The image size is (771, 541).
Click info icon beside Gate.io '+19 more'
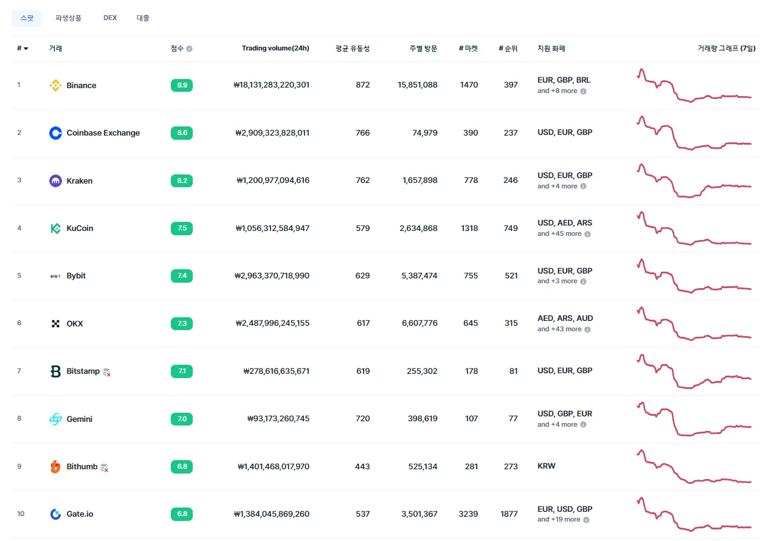[x=586, y=520]
